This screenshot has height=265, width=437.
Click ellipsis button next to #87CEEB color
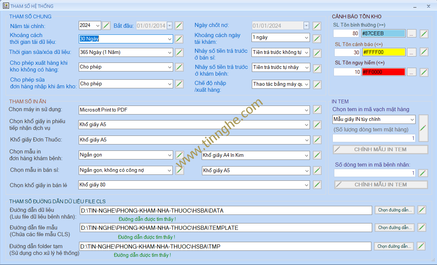coord(412,34)
